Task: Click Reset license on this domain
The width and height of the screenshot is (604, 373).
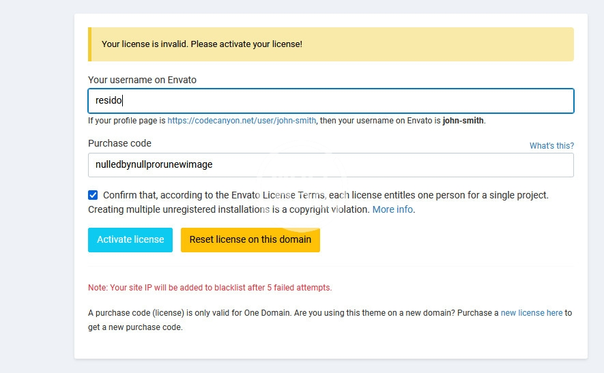Action: 250,240
